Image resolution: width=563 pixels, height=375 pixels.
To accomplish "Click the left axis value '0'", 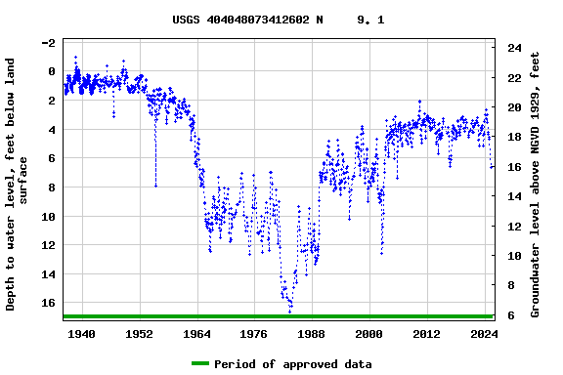I will [x=52, y=71].
